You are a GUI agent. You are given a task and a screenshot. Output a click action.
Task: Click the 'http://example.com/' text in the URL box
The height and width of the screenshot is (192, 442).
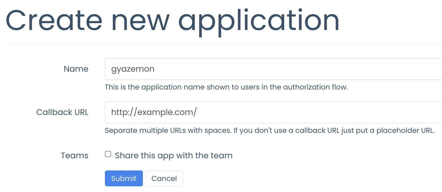[x=154, y=112]
